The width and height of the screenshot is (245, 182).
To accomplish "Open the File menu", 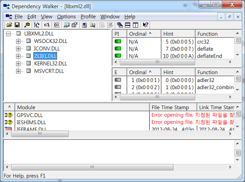I will 19,17.
